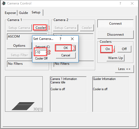Turn Coolers On
Viewport: 139px width, 129px height.
pyautogui.click(x=108, y=49)
